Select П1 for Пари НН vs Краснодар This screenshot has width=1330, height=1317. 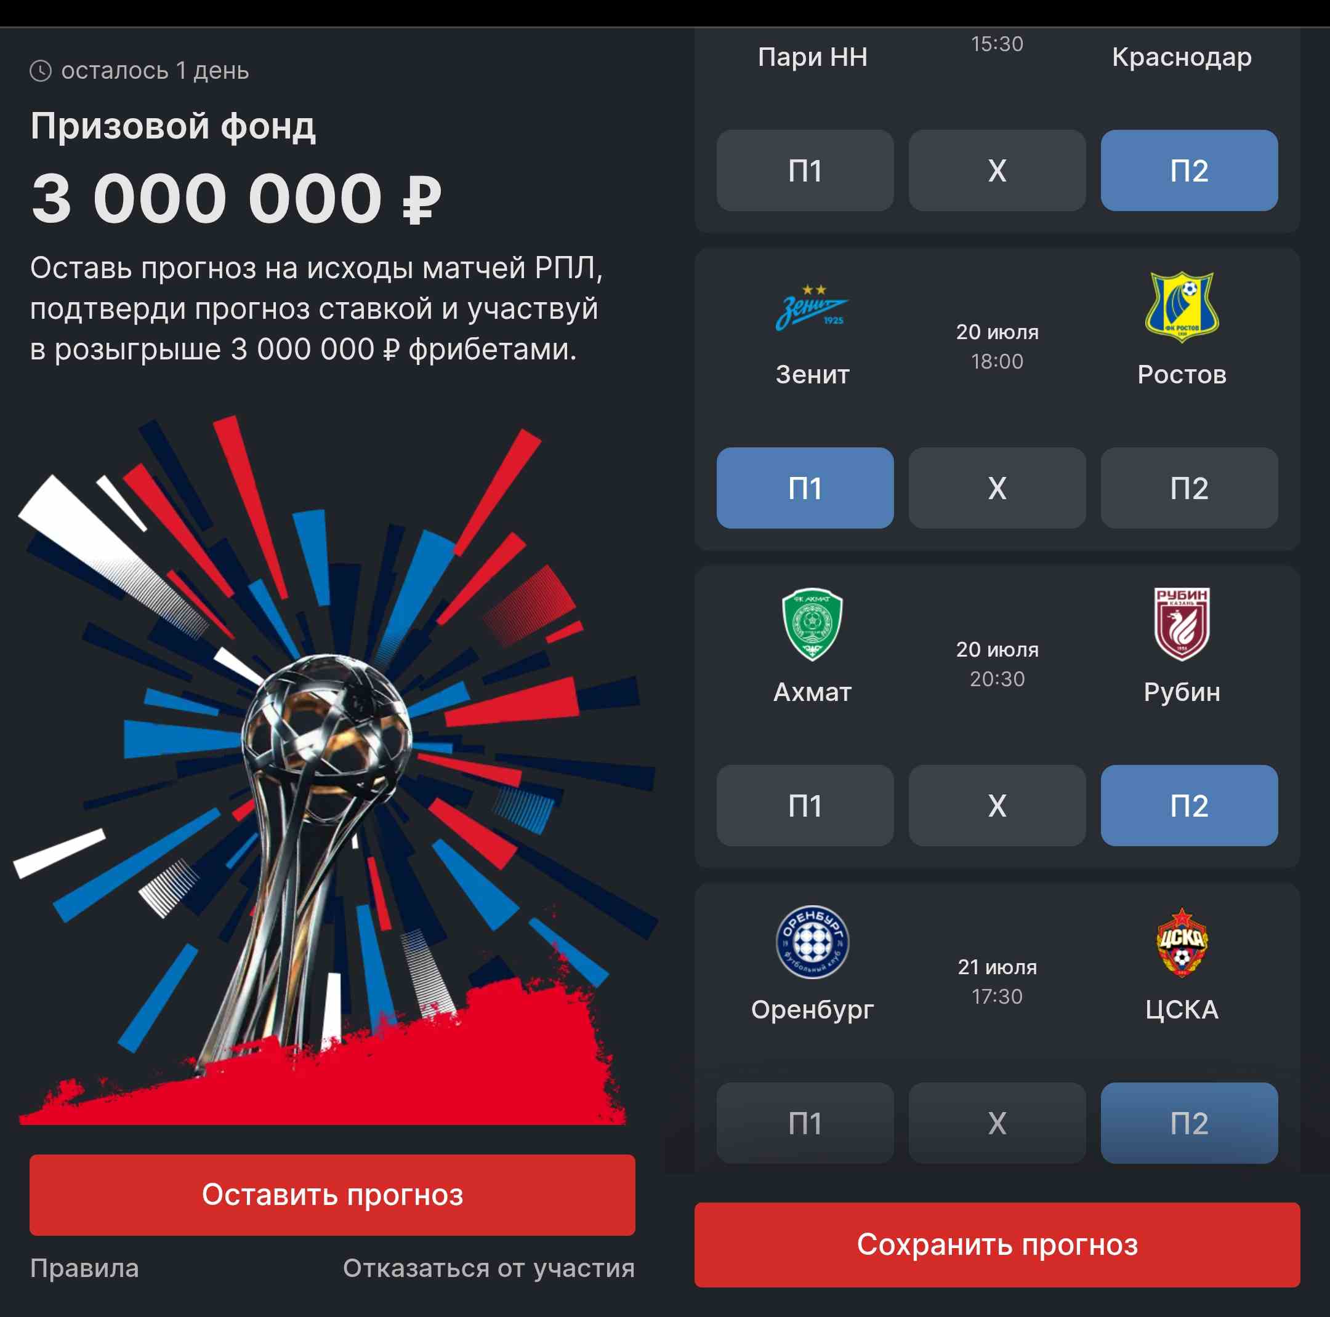805,170
